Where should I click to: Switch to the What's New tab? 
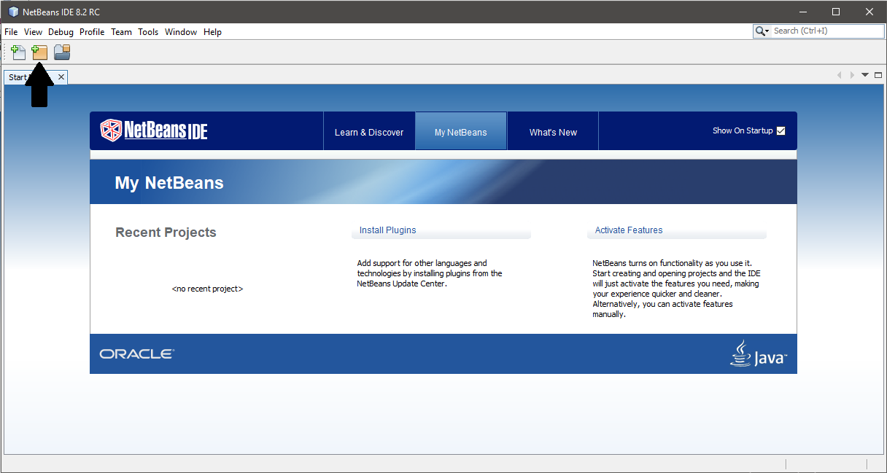tap(552, 132)
